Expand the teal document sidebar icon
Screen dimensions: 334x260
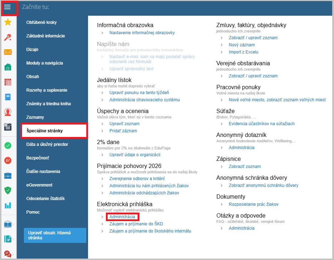8,239
